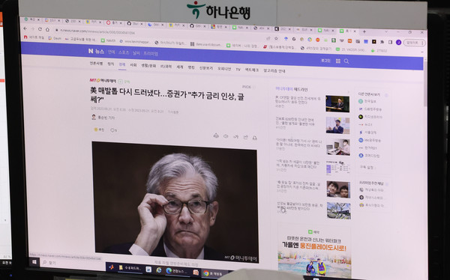Open the PICK info dropdown
The height and width of the screenshot is (280, 450).
[248, 87]
